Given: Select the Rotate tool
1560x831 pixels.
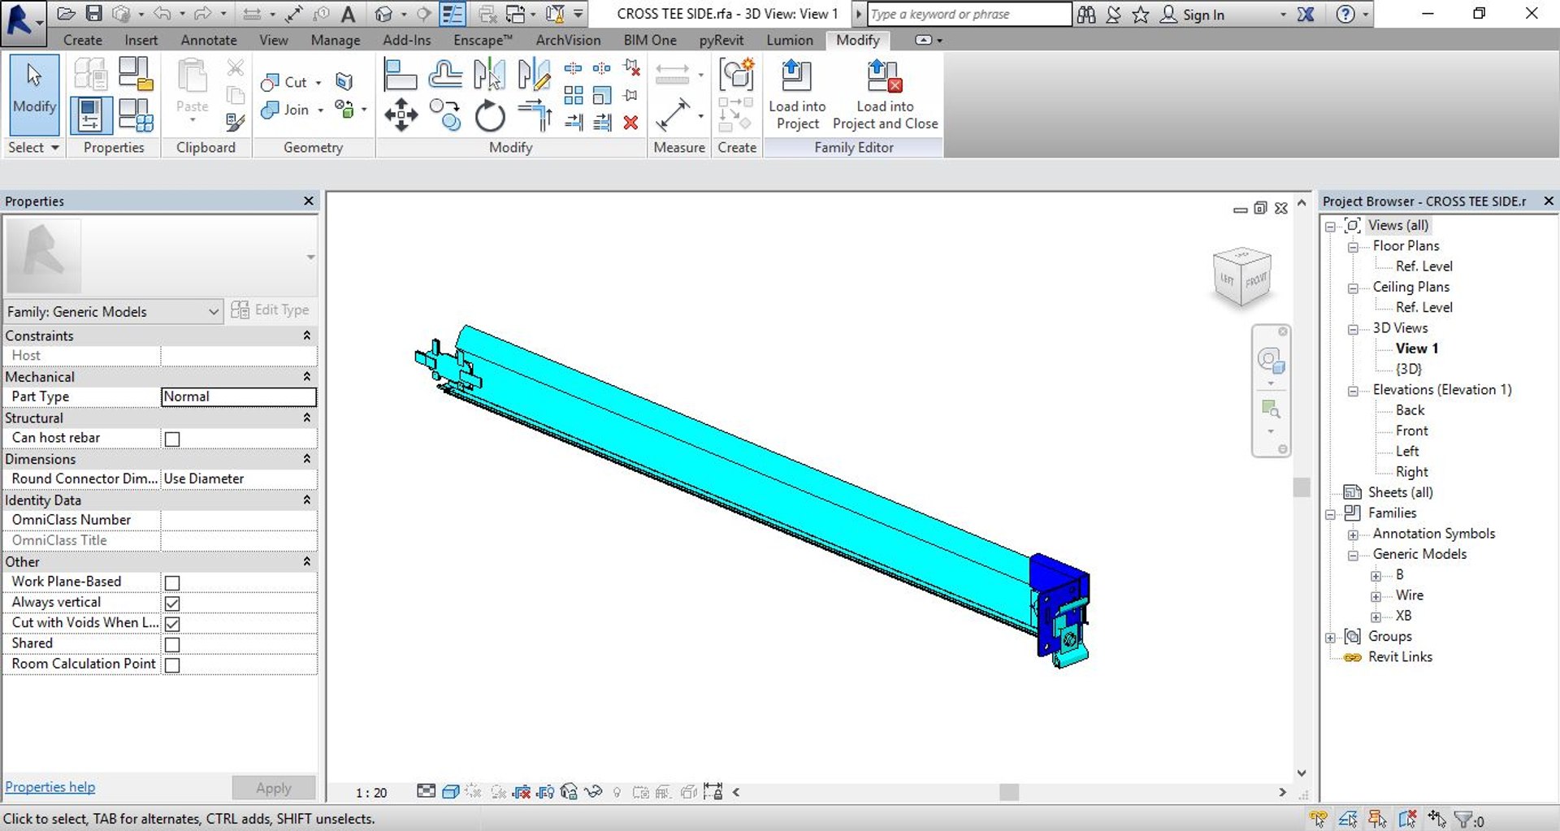Looking at the screenshot, I should (x=489, y=115).
